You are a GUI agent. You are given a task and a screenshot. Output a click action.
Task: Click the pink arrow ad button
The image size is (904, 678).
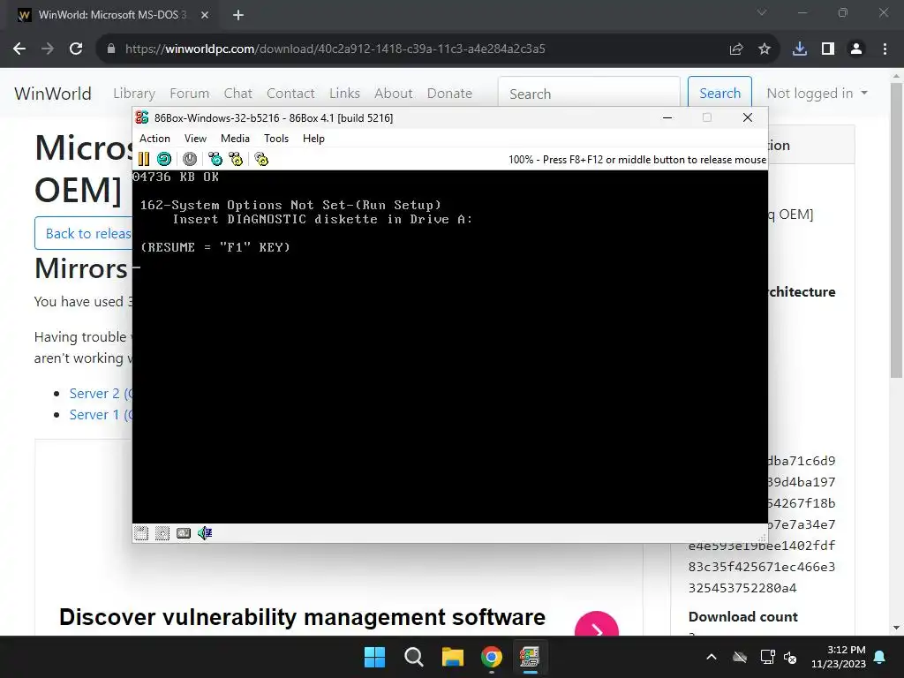click(597, 626)
